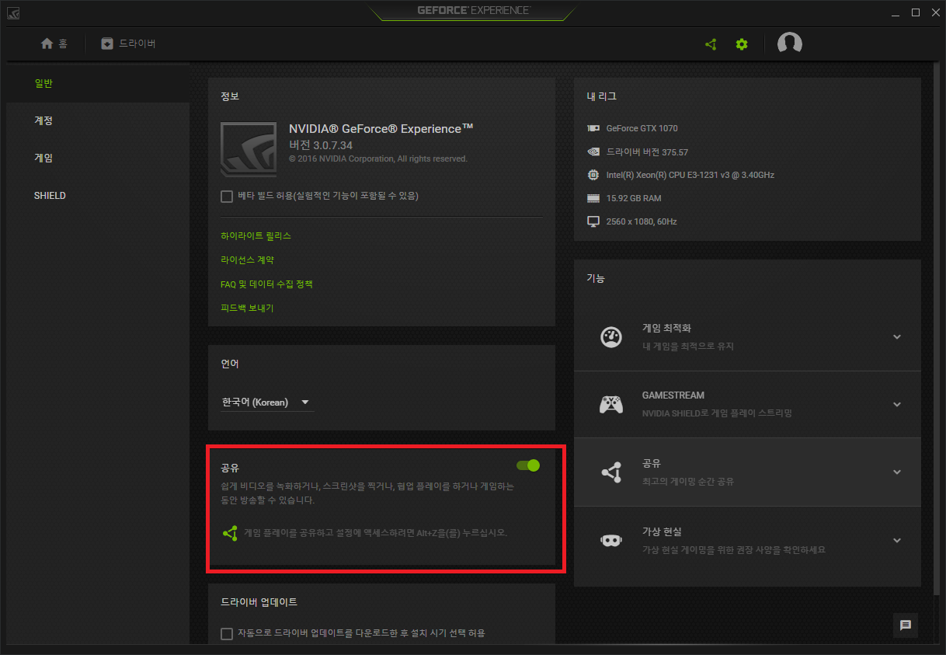Click green share icon beside Alt+Z hint

point(229,533)
